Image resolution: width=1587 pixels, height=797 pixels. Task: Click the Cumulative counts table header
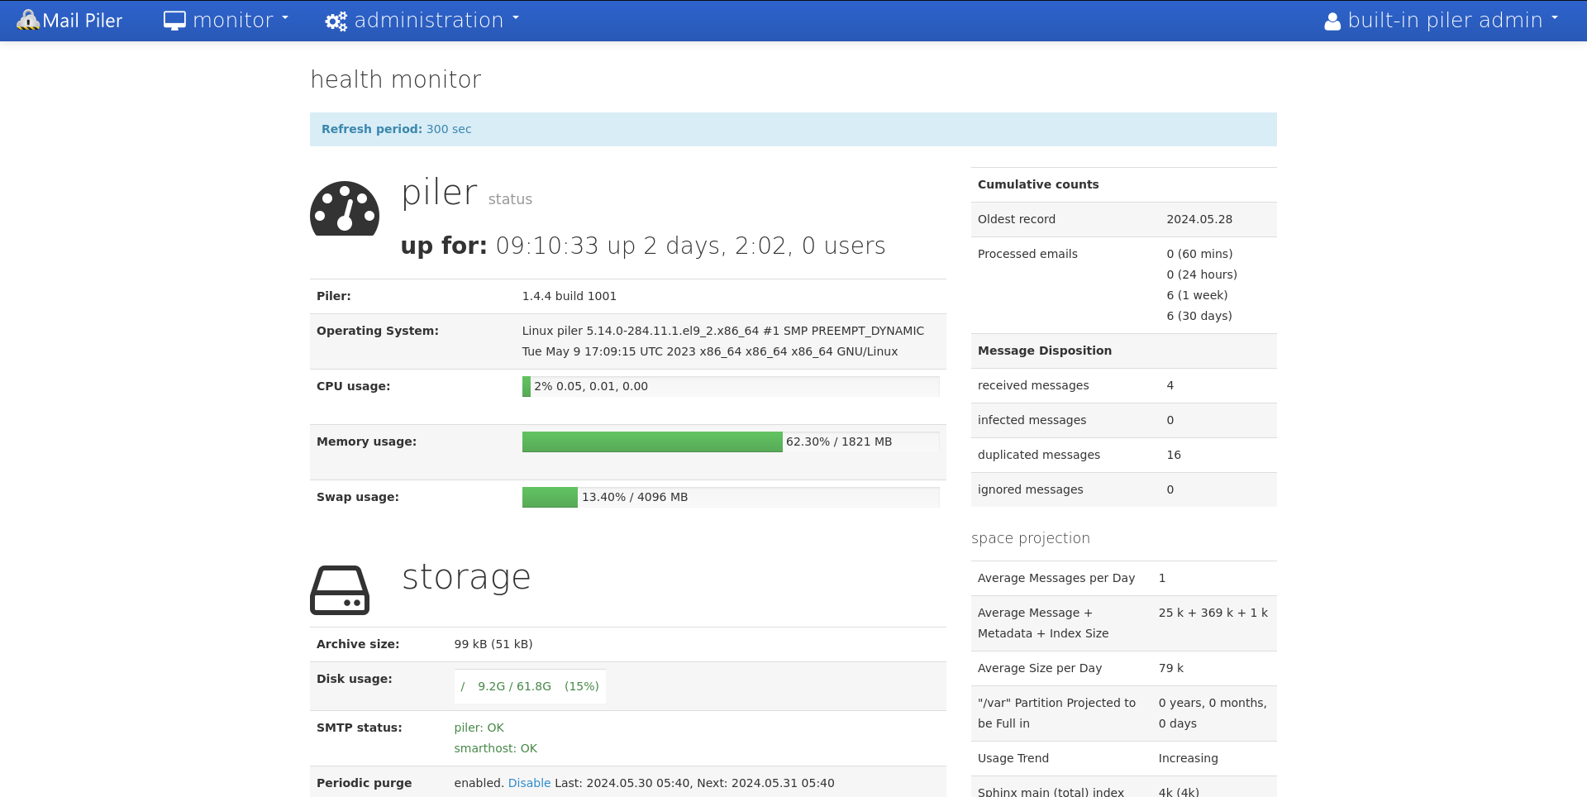coord(1038,184)
